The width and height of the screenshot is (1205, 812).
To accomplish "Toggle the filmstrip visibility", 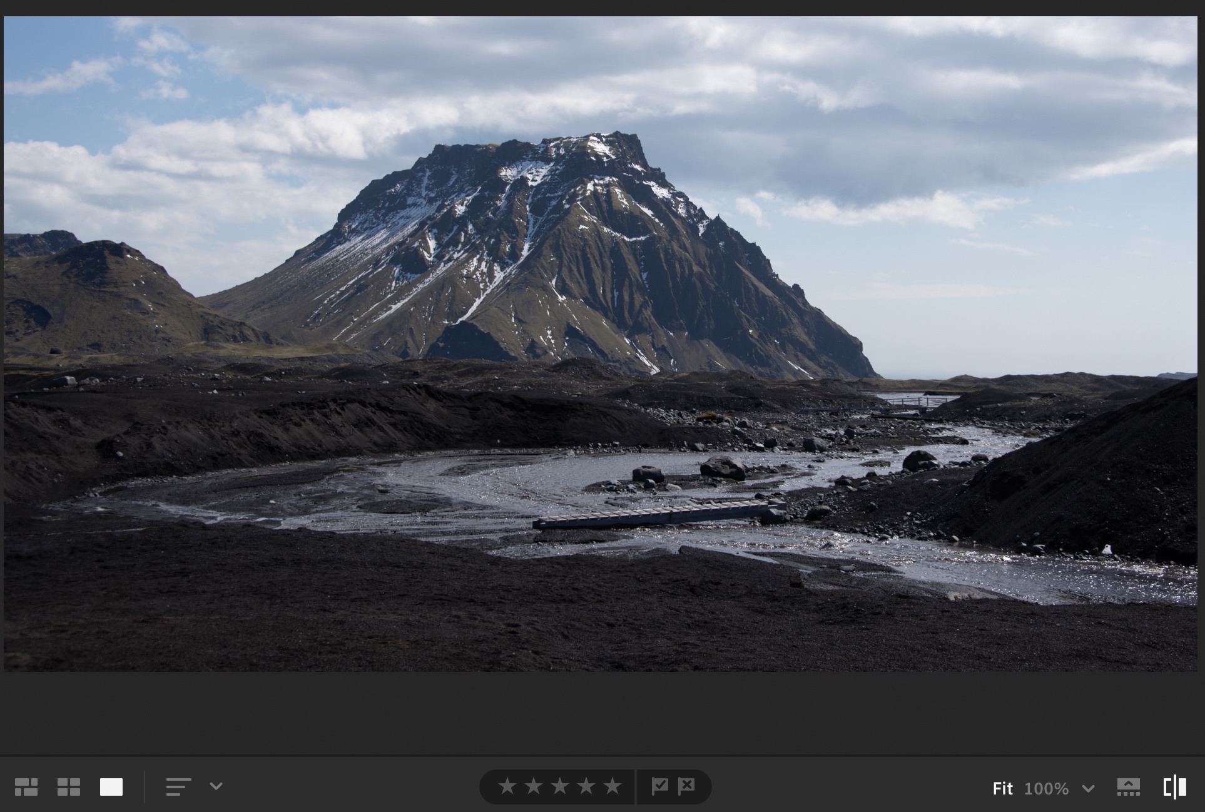I will [1129, 787].
